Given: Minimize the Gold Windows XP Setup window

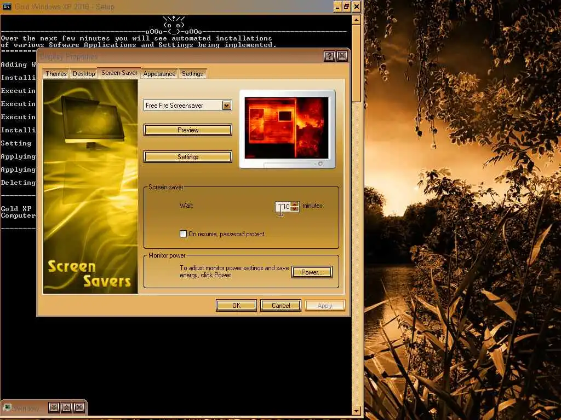Looking at the screenshot, I should tap(337, 7).
